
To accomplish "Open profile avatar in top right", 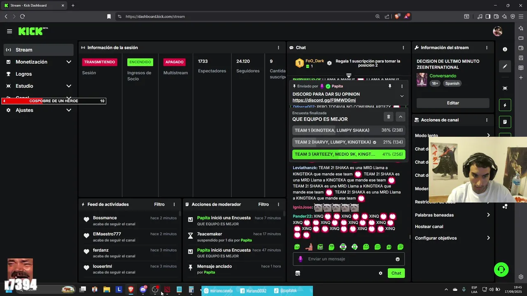I will click(497, 31).
